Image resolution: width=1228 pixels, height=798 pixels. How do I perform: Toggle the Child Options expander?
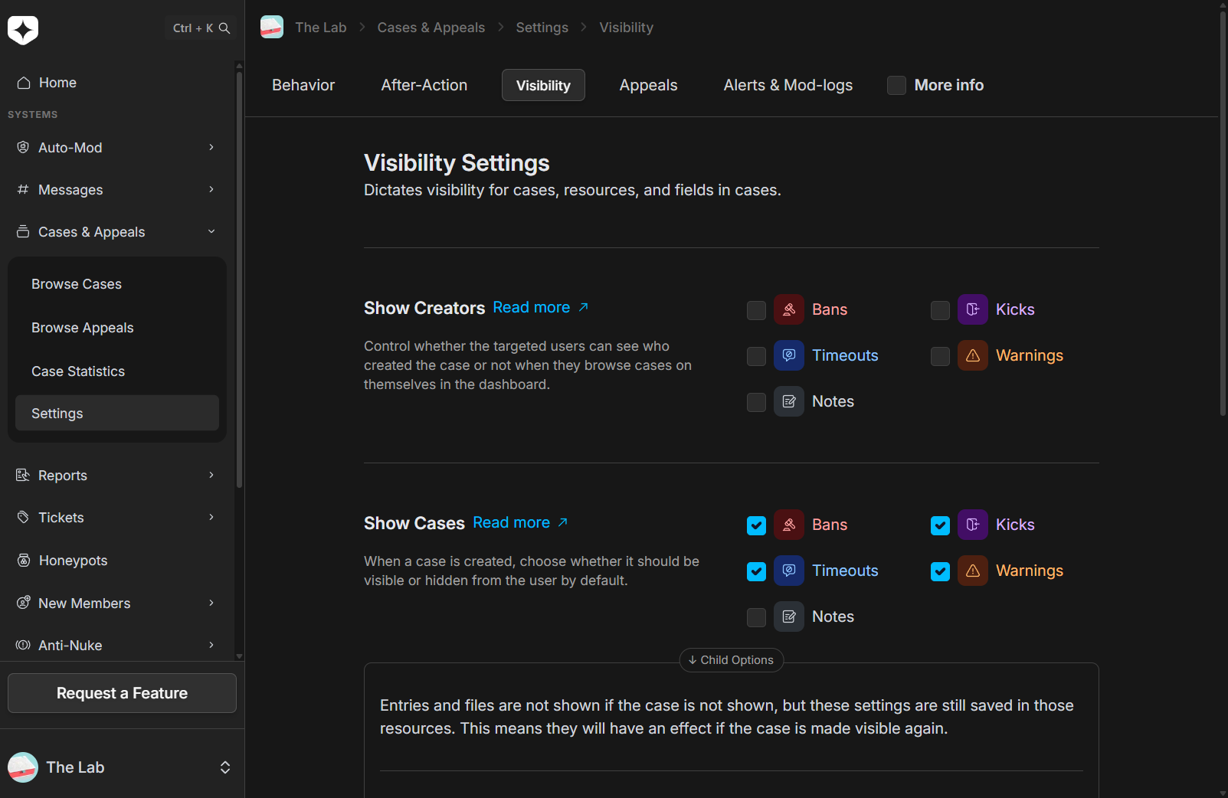tap(732, 660)
